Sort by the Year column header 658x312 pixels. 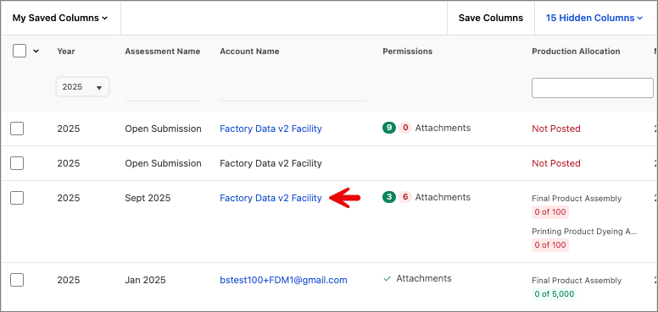(x=66, y=52)
